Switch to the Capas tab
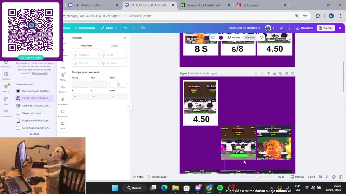Viewport: 346px width, 194px height. (x=114, y=46)
